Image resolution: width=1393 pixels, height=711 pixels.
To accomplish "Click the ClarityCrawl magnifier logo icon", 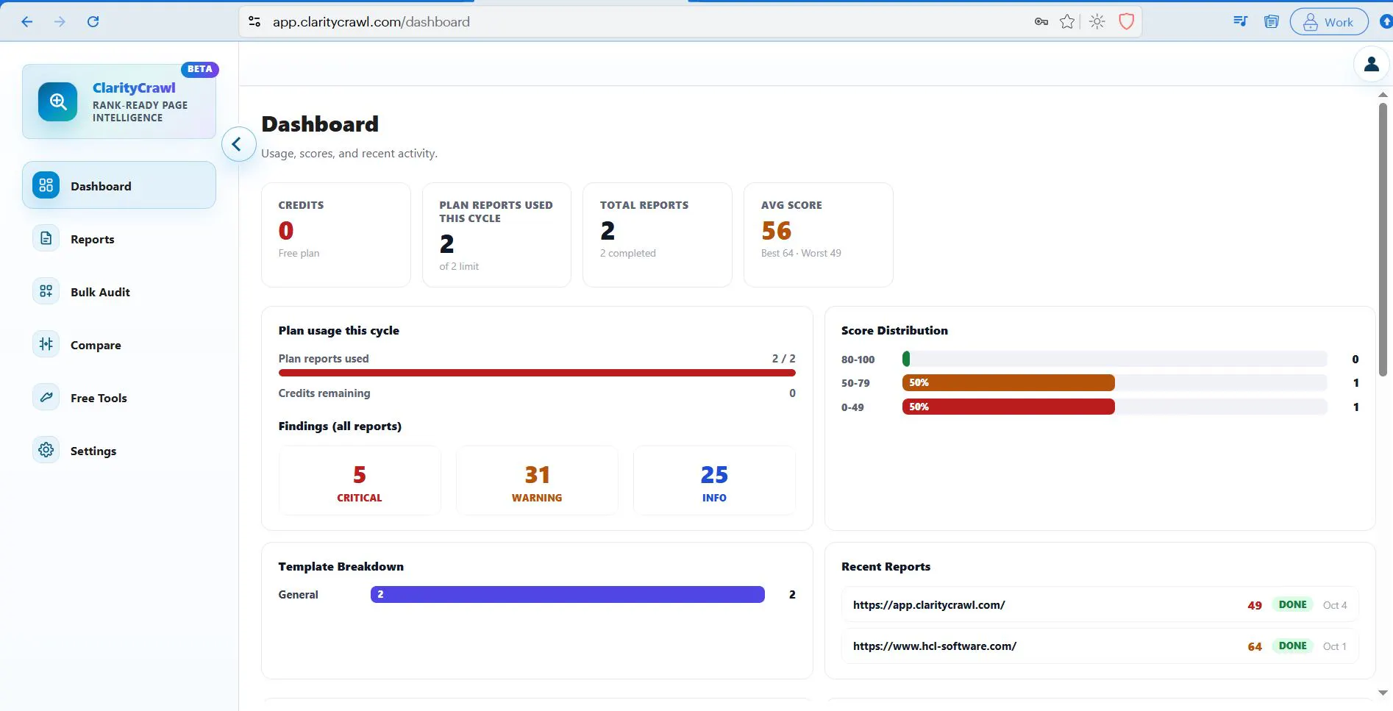I will [x=58, y=102].
